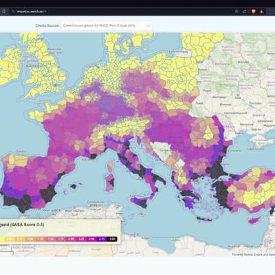Click the Brave Shields lion icon

coord(253,11)
